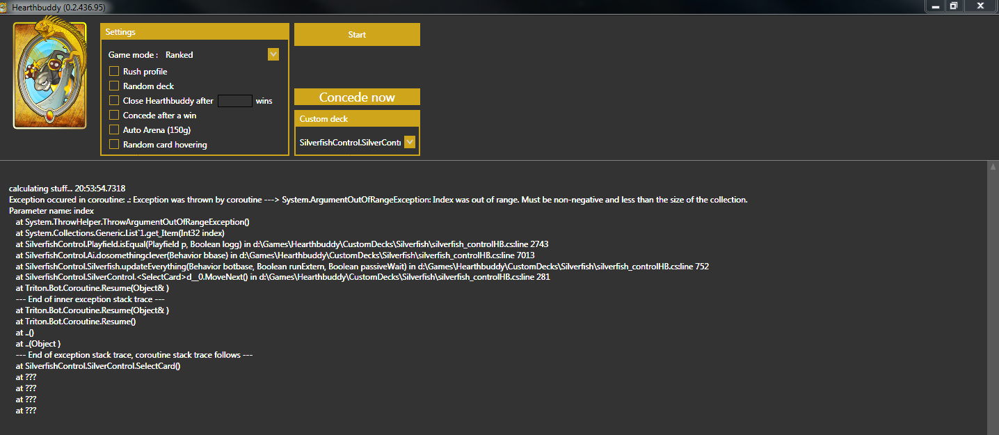Click the Hearthbuddy card logo image
Screen dimensions: 999x435
coord(49,75)
